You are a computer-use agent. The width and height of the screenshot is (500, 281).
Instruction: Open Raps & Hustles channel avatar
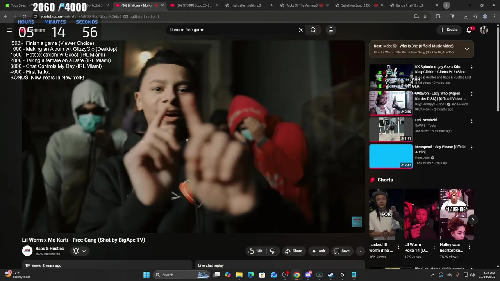pos(27,251)
